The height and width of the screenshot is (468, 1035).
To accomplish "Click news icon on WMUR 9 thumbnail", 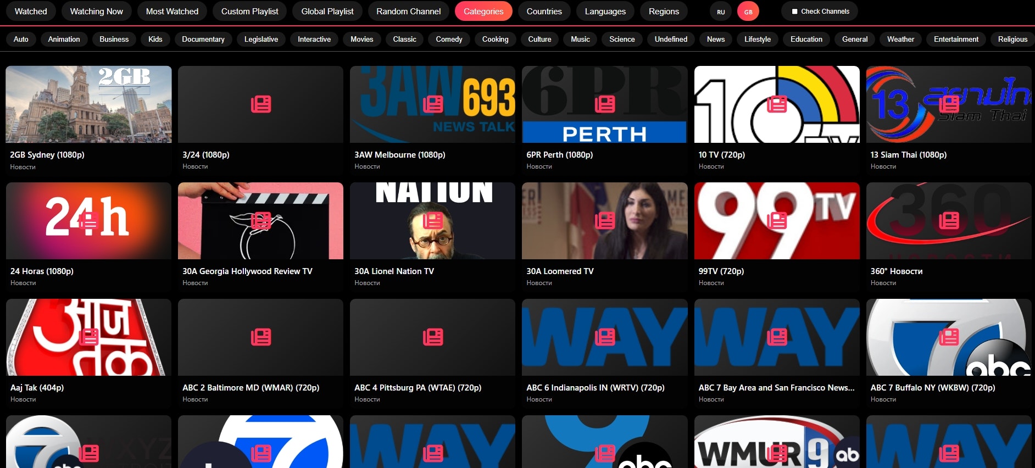I will pos(777,453).
